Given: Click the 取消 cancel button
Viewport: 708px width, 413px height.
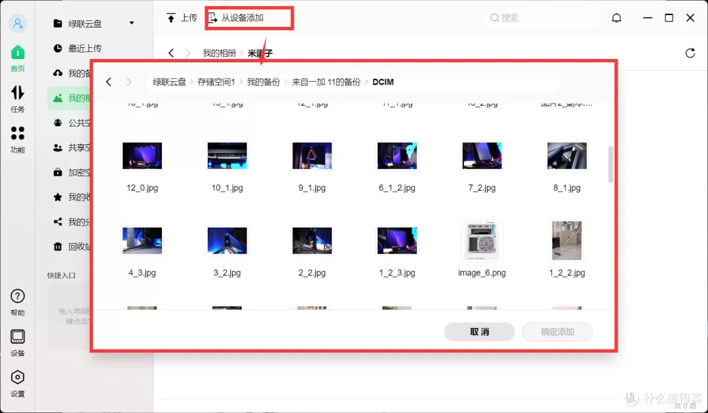Looking at the screenshot, I should point(479,332).
